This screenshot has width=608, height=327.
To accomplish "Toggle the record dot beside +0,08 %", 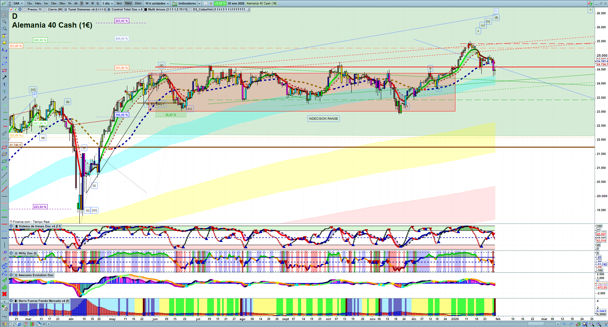I will (211, 3).
